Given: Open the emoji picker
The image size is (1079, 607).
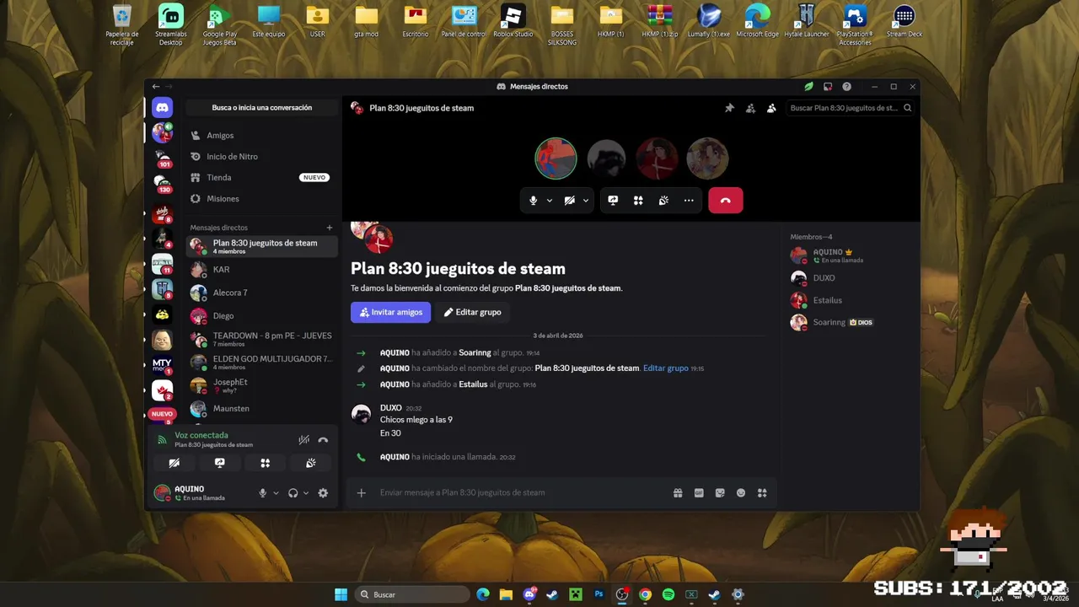Looking at the screenshot, I should pyautogui.click(x=741, y=492).
